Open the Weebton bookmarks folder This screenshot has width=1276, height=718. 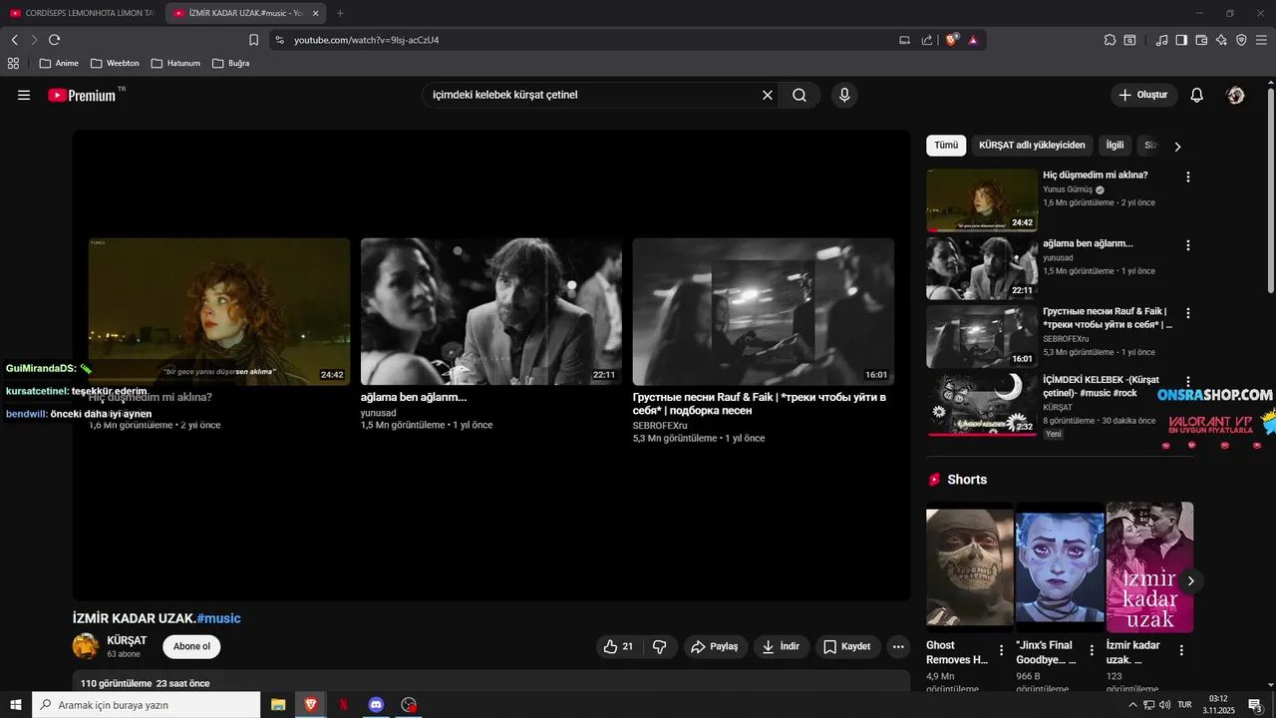point(115,63)
